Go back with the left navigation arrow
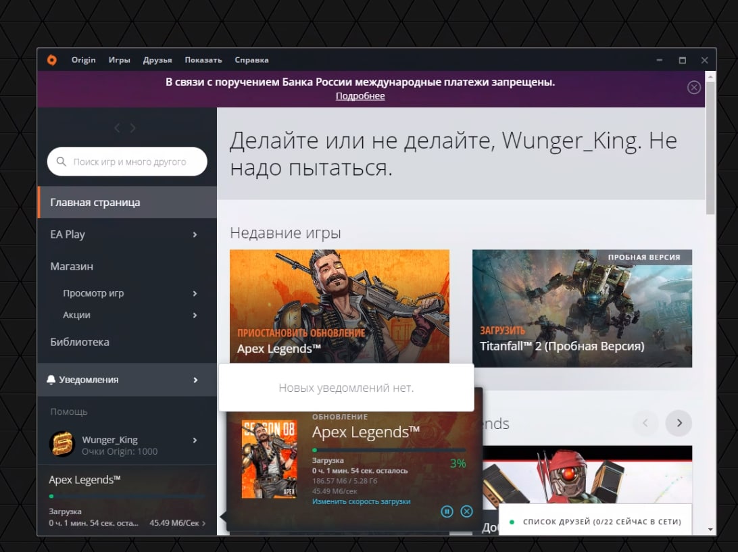The width and height of the screenshot is (738, 552). point(117,128)
